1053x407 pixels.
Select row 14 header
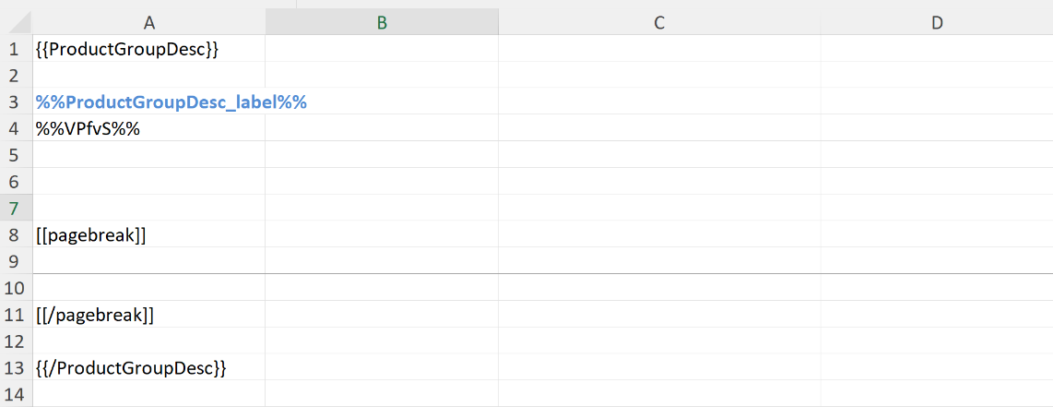click(14, 394)
